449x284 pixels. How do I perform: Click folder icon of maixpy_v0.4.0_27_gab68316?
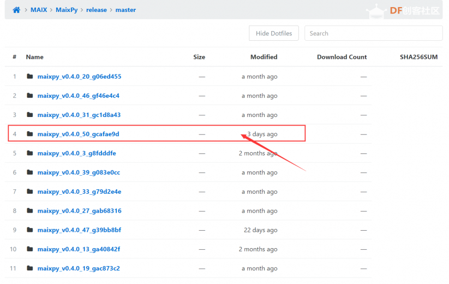(30, 211)
